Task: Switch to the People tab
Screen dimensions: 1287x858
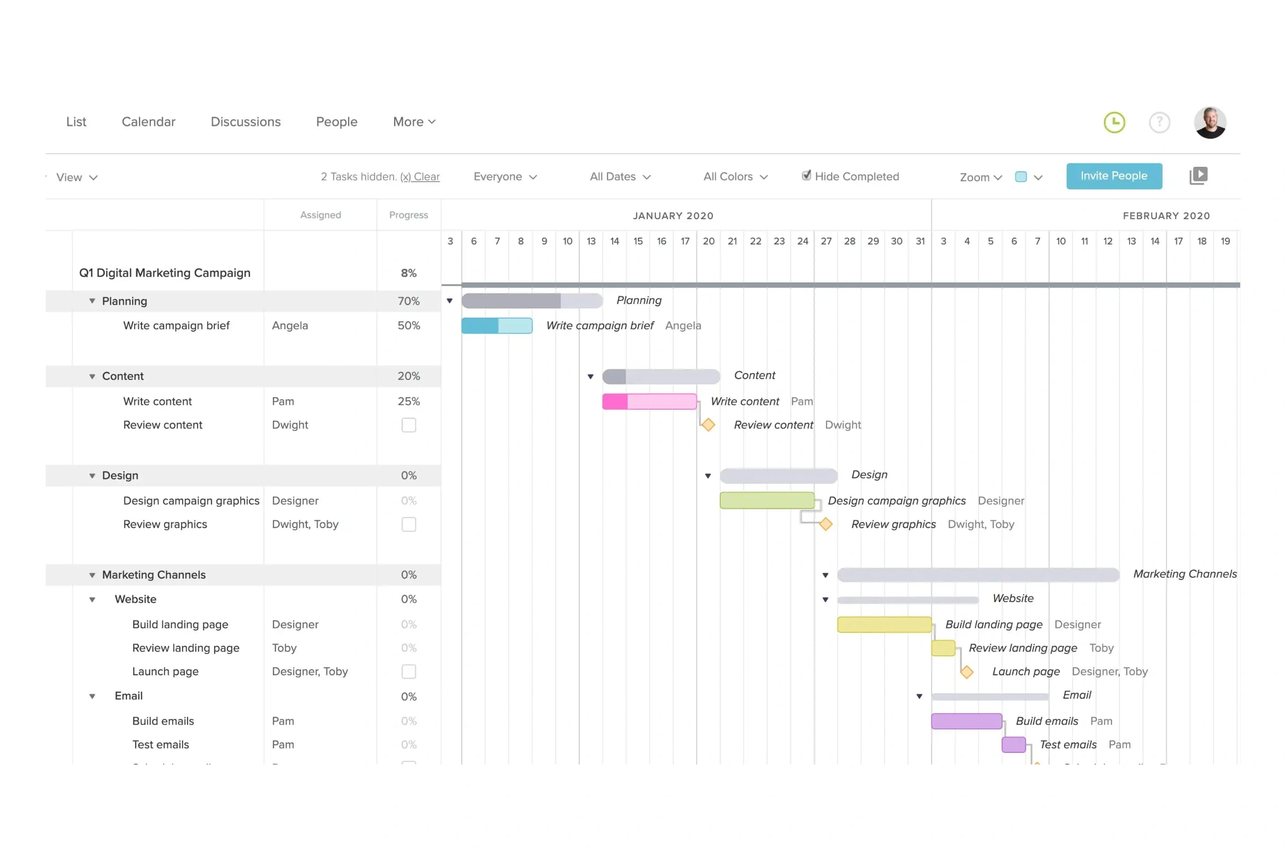Action: tap(337, 121)
